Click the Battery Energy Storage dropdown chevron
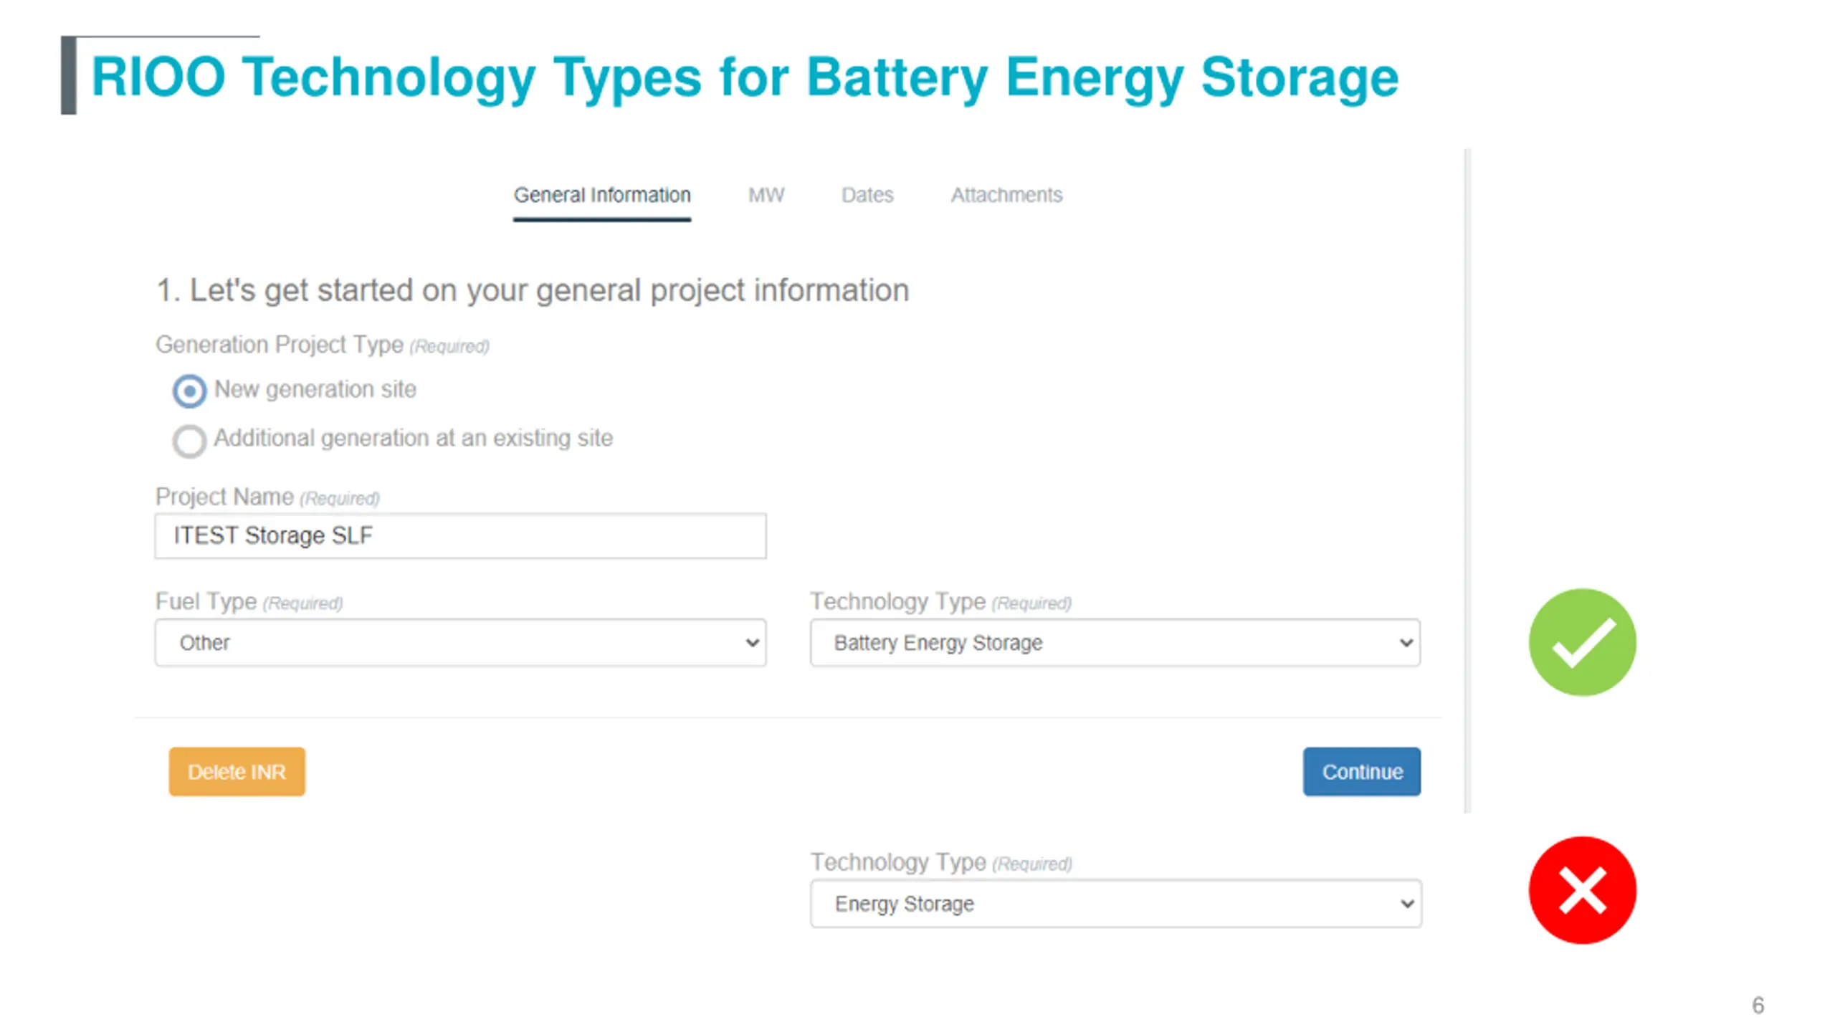The width and height of the screenshot is (1835, 1032). [x=1406, y=643]
